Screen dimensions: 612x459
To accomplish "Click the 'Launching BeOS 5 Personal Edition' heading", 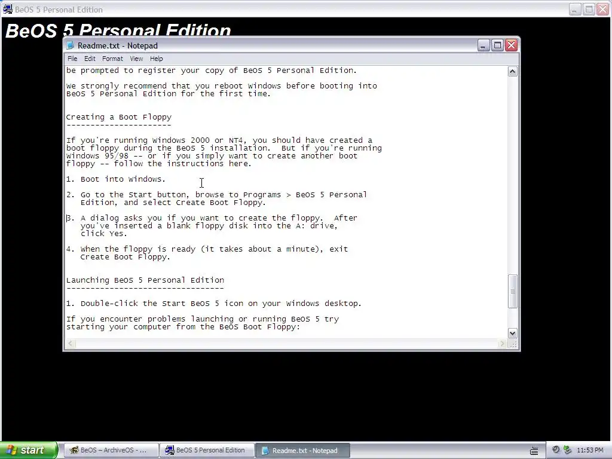I will click(145, 280).
